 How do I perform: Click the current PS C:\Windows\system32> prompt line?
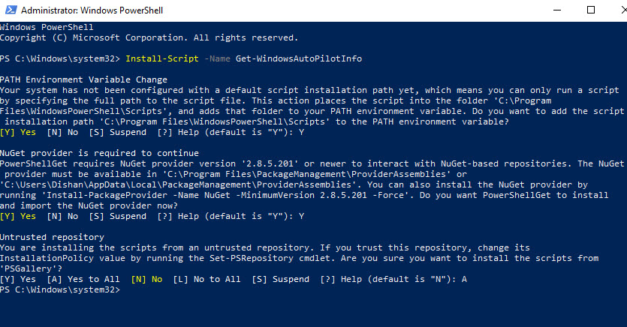coord(60,289)
